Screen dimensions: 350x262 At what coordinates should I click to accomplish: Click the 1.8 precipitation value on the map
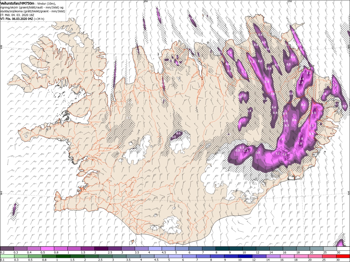[281, 139]
